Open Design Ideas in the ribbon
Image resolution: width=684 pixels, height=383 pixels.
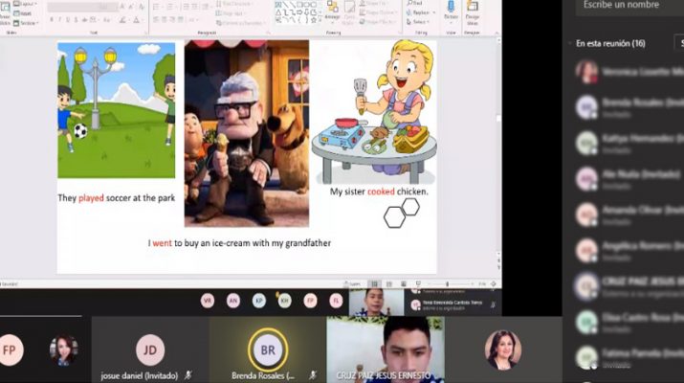tap(473, 11)
